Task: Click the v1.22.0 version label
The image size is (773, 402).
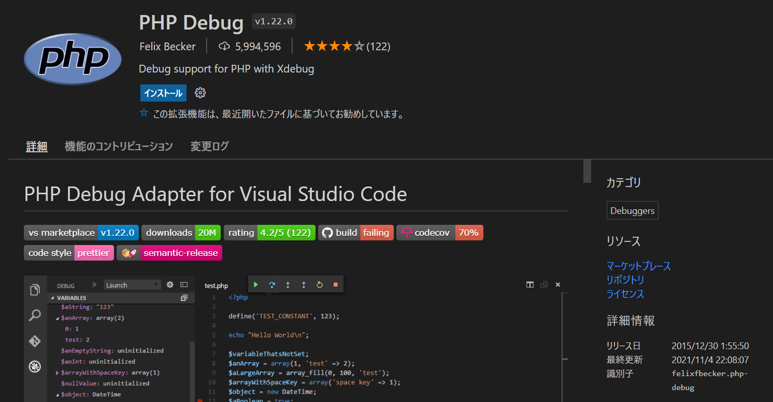Action: coord(274,21)
